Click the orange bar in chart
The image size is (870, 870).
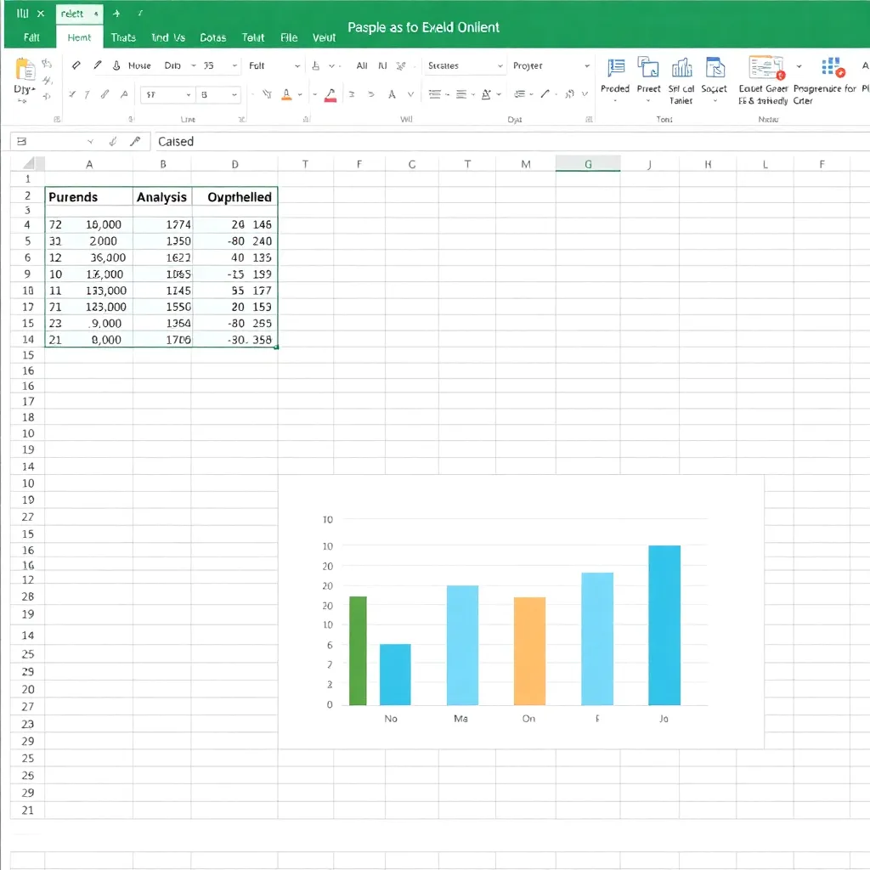[x=529, y=651]
